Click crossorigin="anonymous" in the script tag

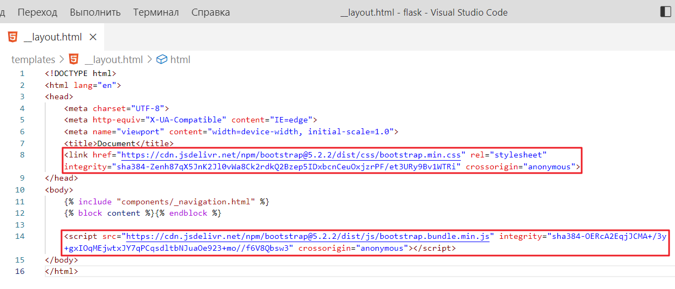(353, 248)
